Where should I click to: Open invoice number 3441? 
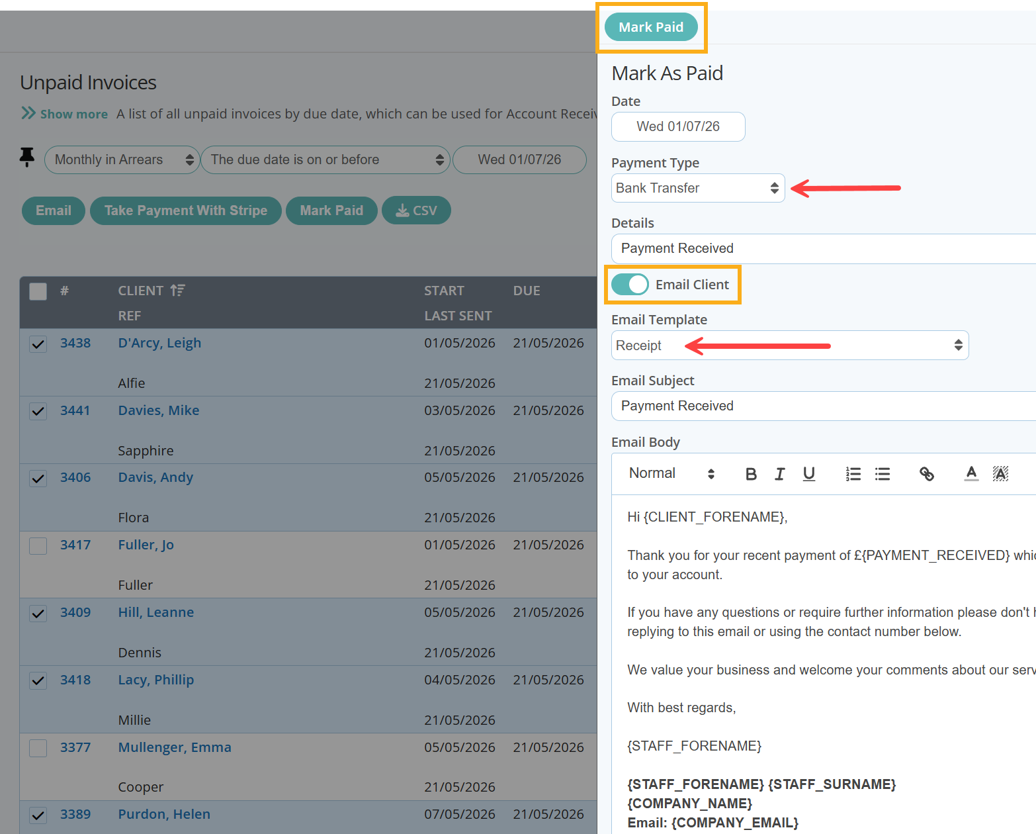pyautogui.click(x=75, y=410)
